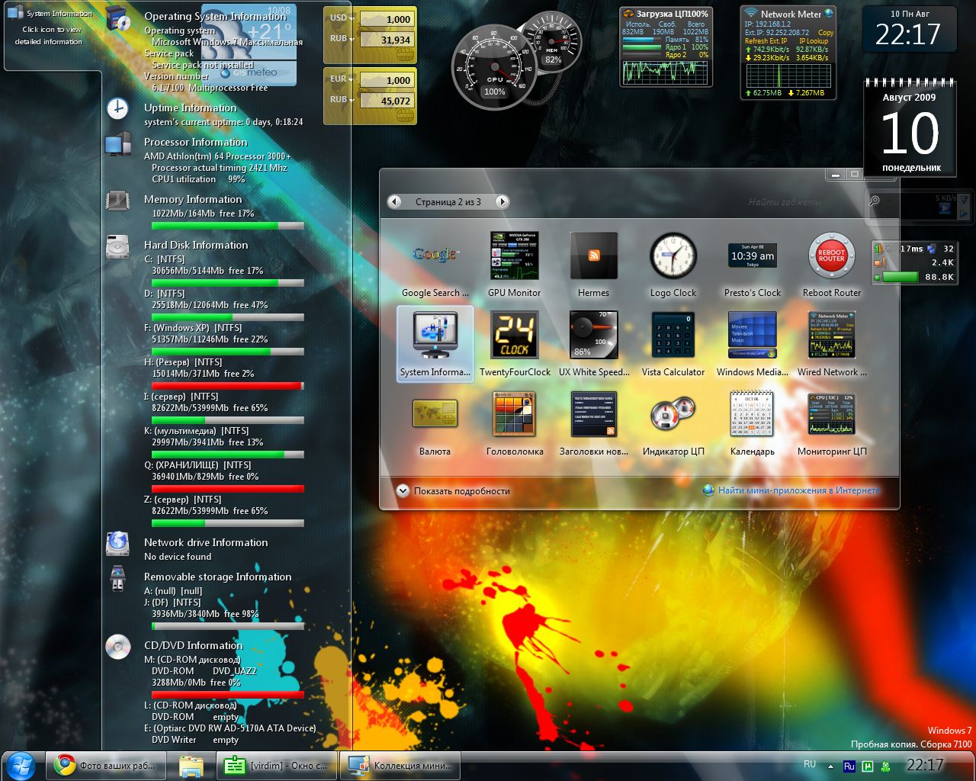
Task: Click the CD/DVD Information disc icon
Action: [x=117, y=647]
